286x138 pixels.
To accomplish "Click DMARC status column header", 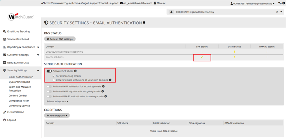I will click(x=267, y=46).
